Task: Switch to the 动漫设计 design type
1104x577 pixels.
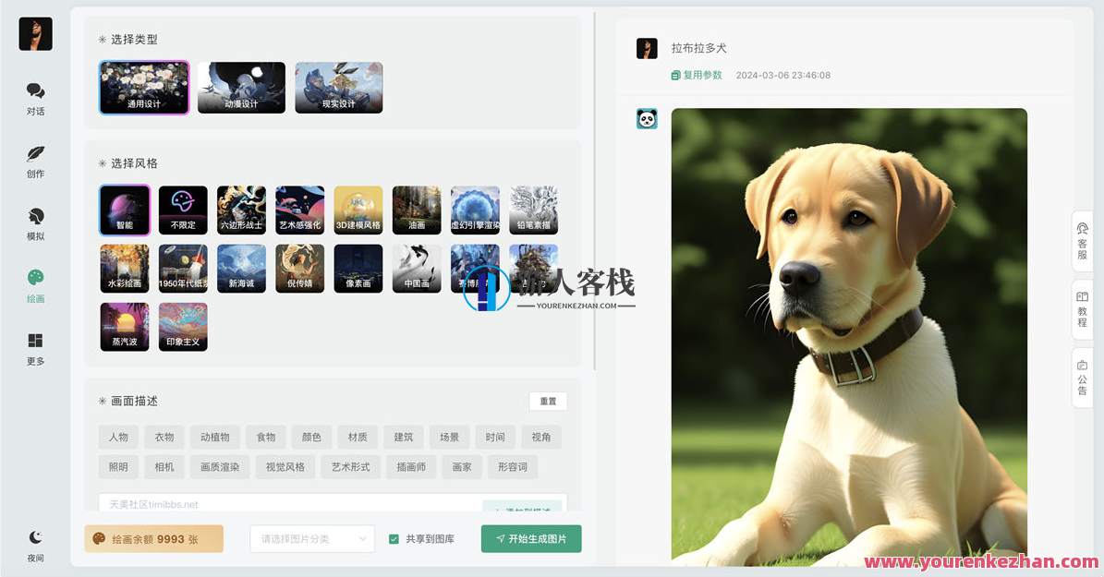Action: (x=241, y=87)
